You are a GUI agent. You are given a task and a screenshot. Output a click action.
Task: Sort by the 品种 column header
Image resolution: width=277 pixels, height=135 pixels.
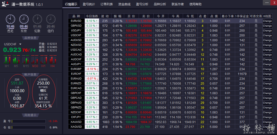point(76,16)
